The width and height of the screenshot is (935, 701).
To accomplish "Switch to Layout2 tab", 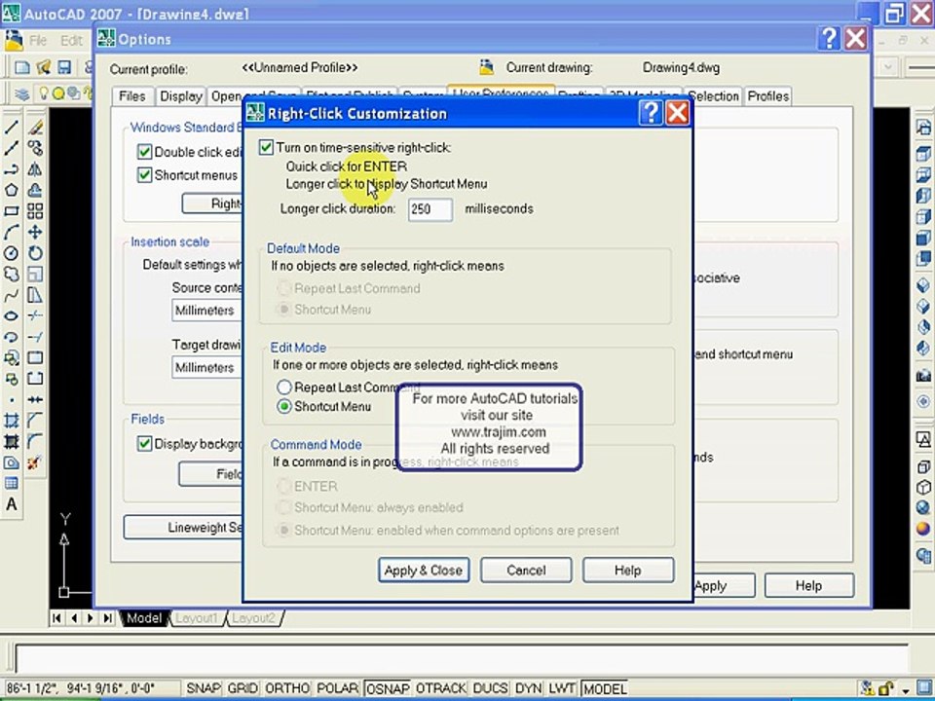I will tap(254, 618).
